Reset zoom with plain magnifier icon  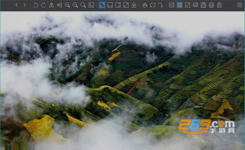pos(83,5)
